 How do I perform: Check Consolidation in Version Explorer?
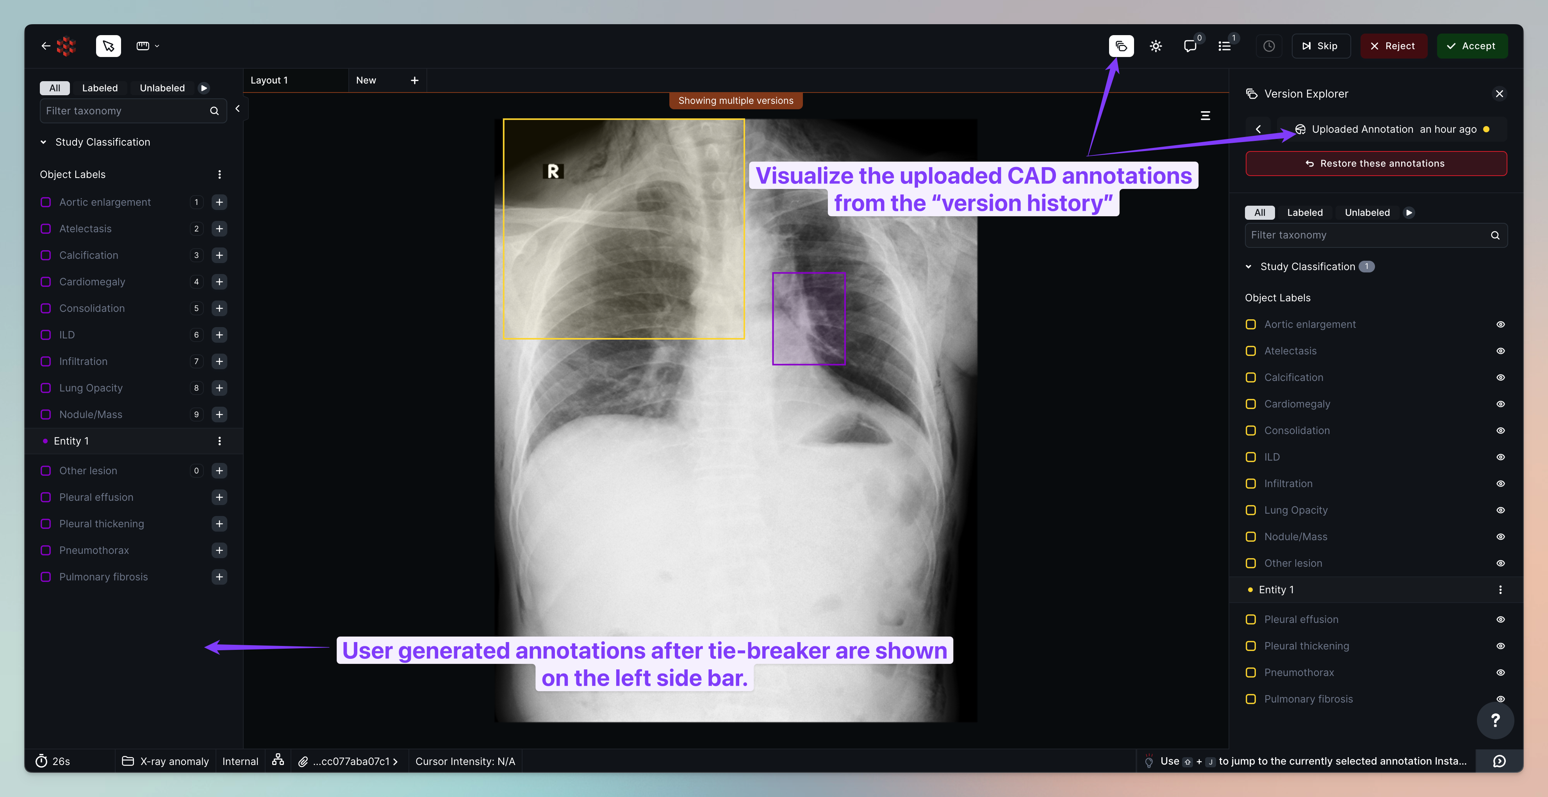click(x=1250, y=431)
